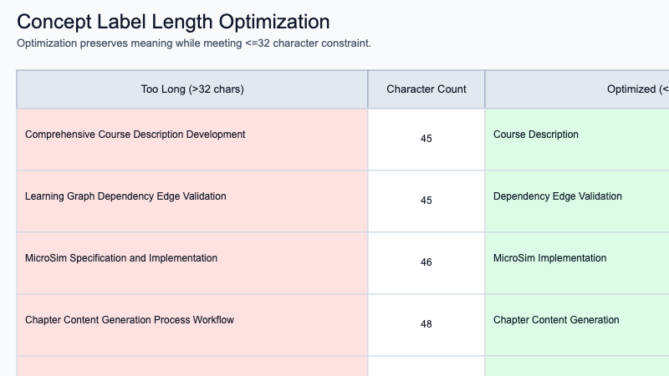The width and height of the screenshot is (669, 376).
Task: Click the Too Long column header
Action: [192, 89]
